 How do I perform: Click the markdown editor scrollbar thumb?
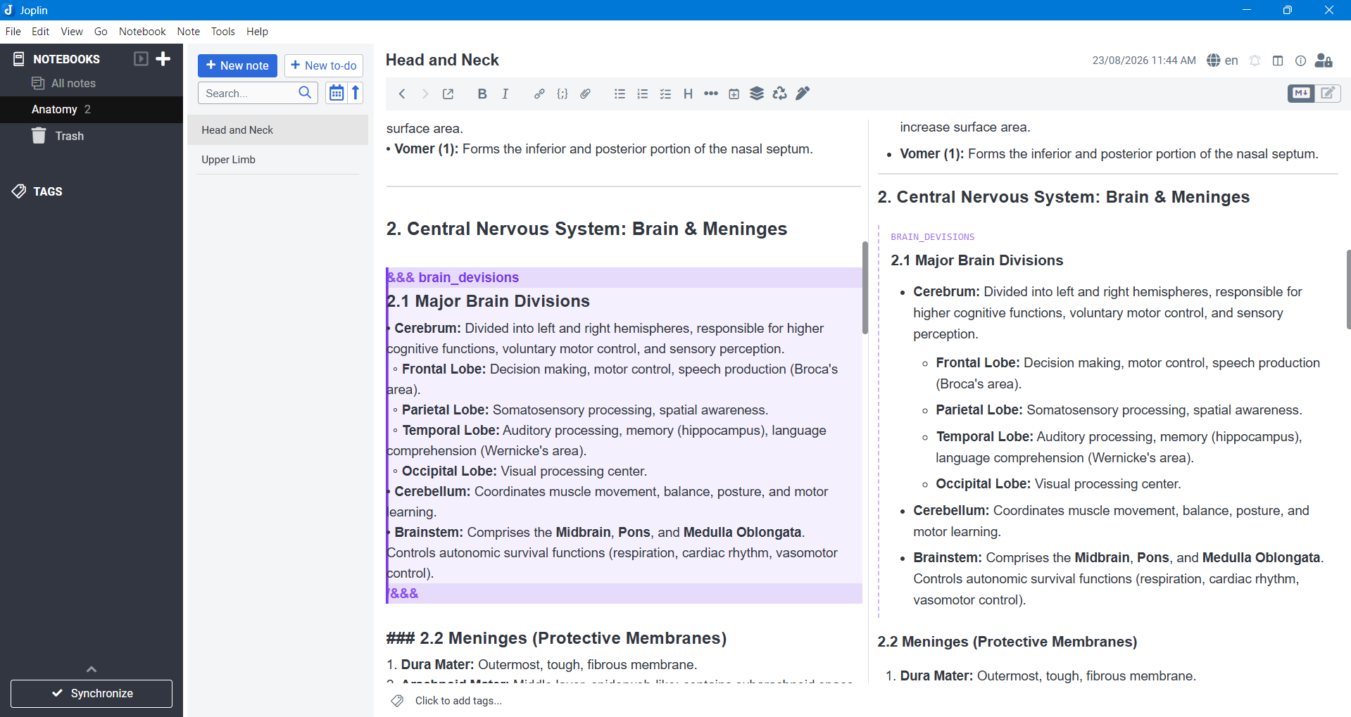tap(865, 288)
